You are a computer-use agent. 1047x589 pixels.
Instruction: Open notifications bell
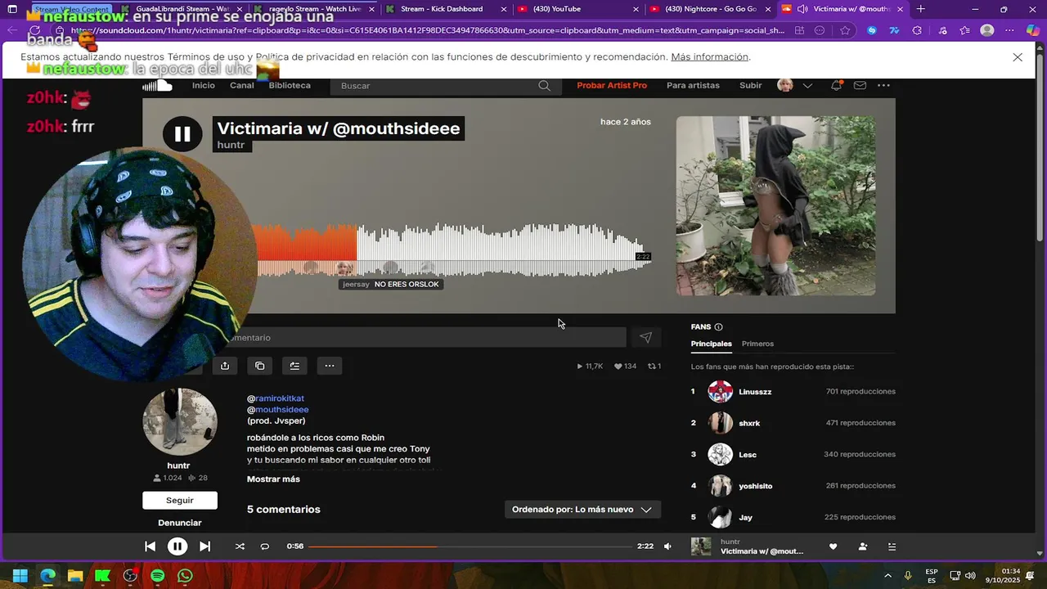pos(836,85)
